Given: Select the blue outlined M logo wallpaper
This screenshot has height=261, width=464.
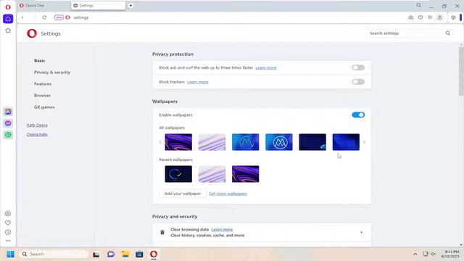Looking at the screenshot, I should pyautogui.click(x=245, y=142).
